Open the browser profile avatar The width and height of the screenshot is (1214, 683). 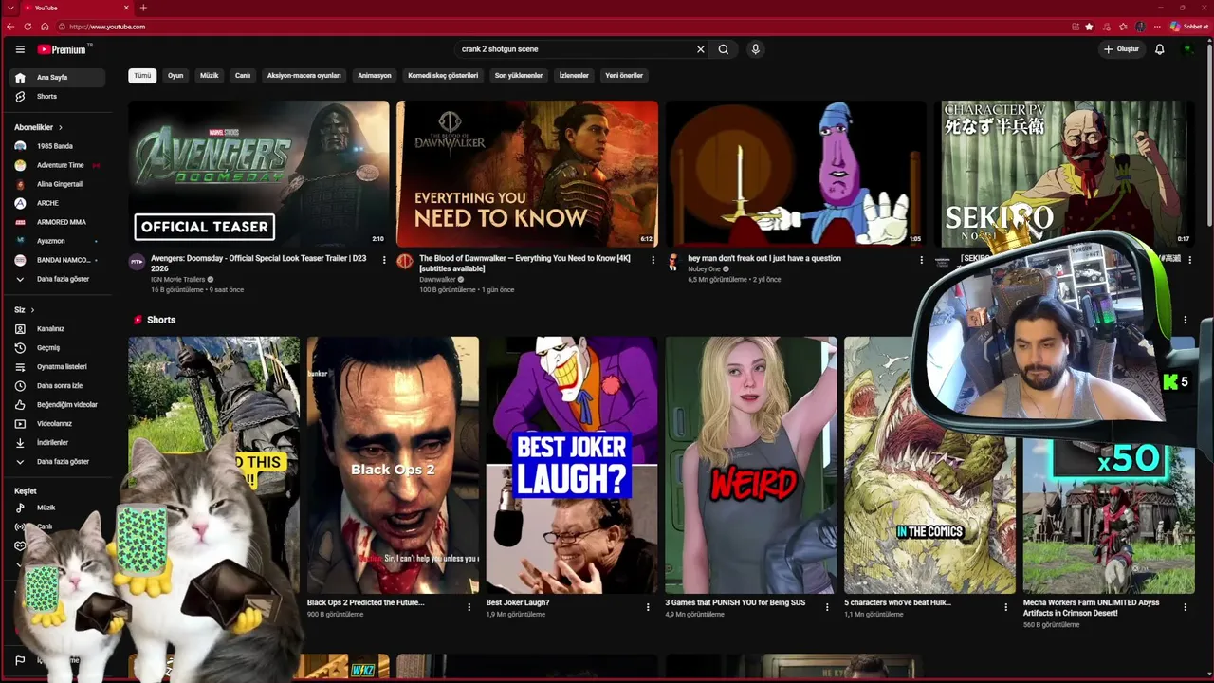coord(1140,27)
